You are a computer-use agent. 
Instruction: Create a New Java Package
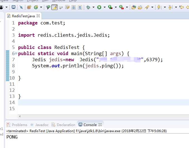29,7
